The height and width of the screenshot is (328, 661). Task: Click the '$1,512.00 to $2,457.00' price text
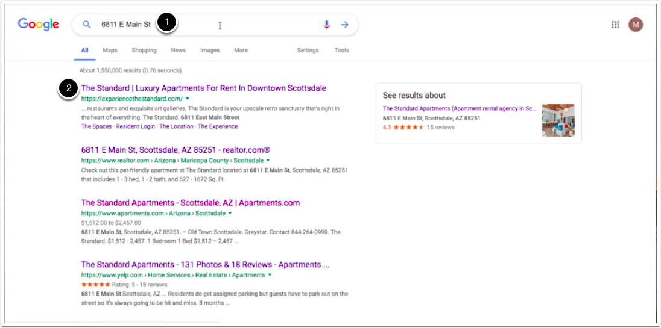(x=112, y=223)
